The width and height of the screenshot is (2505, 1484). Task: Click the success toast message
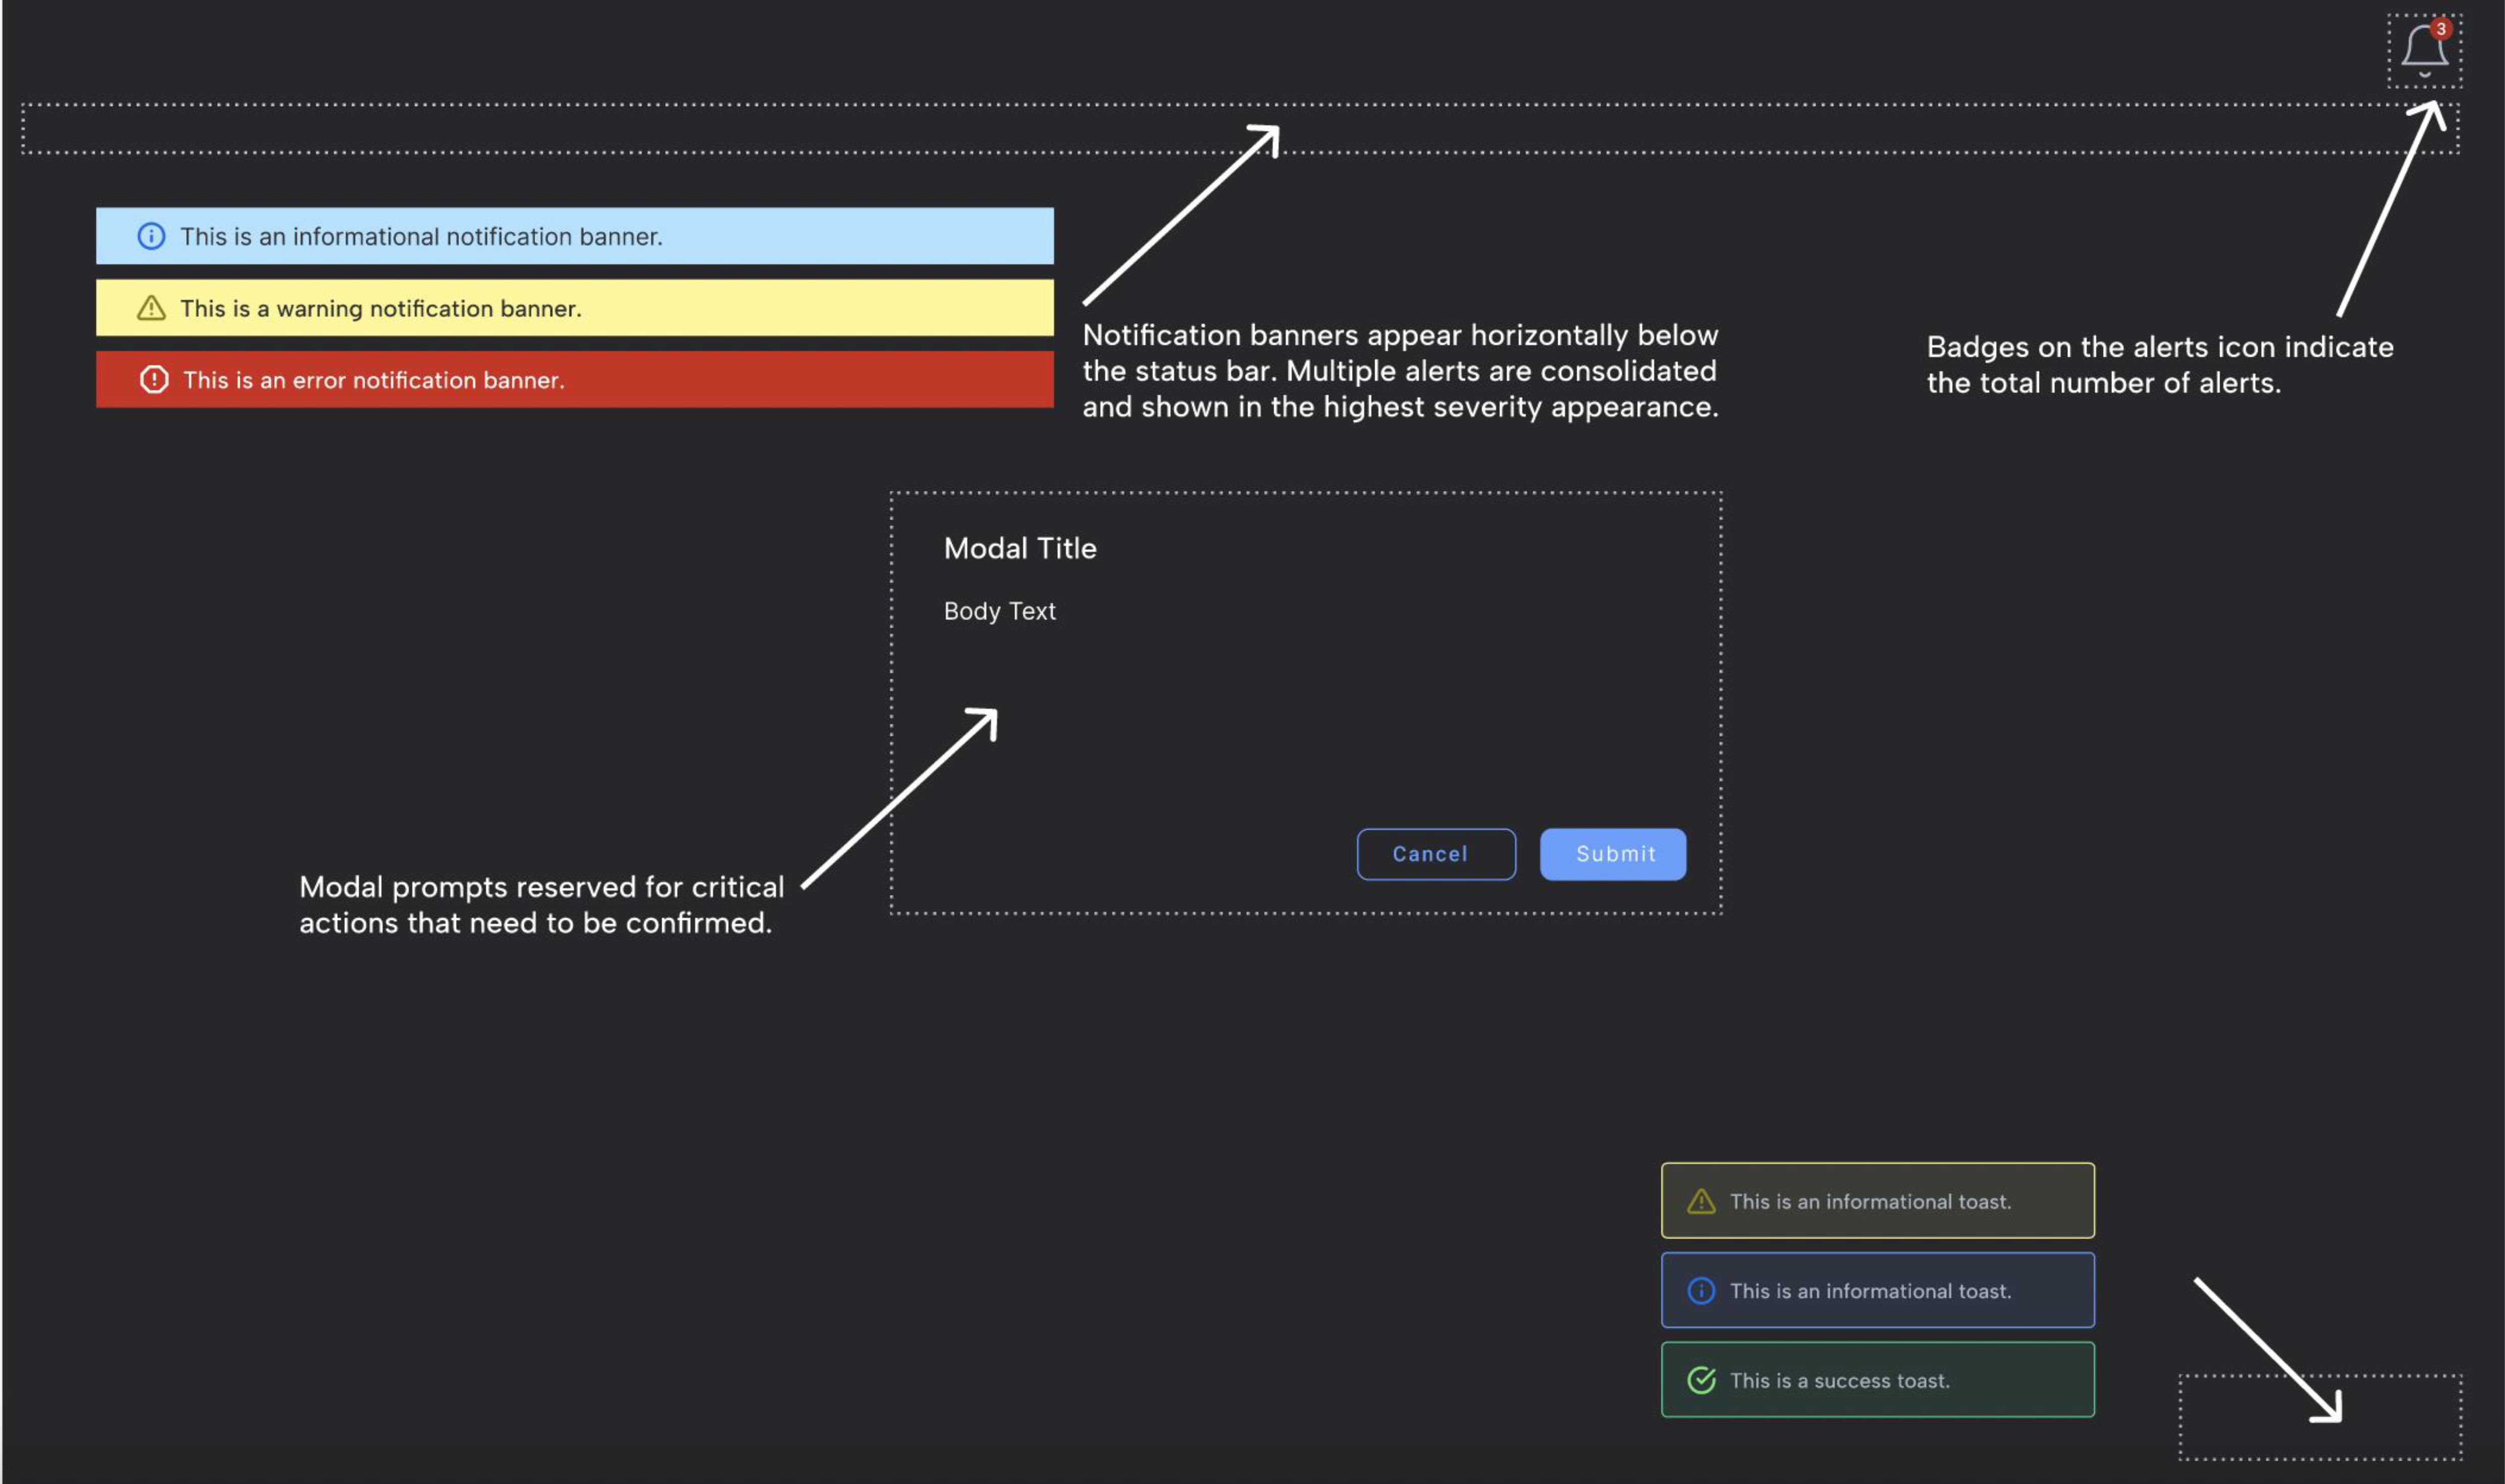pyautogui.click(x=1877, y=1380)
